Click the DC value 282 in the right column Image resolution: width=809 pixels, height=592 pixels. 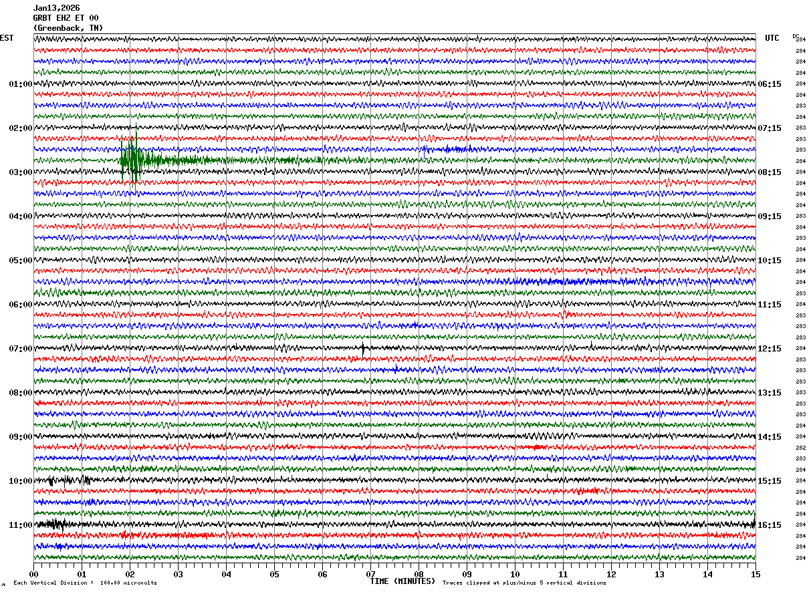800,448
